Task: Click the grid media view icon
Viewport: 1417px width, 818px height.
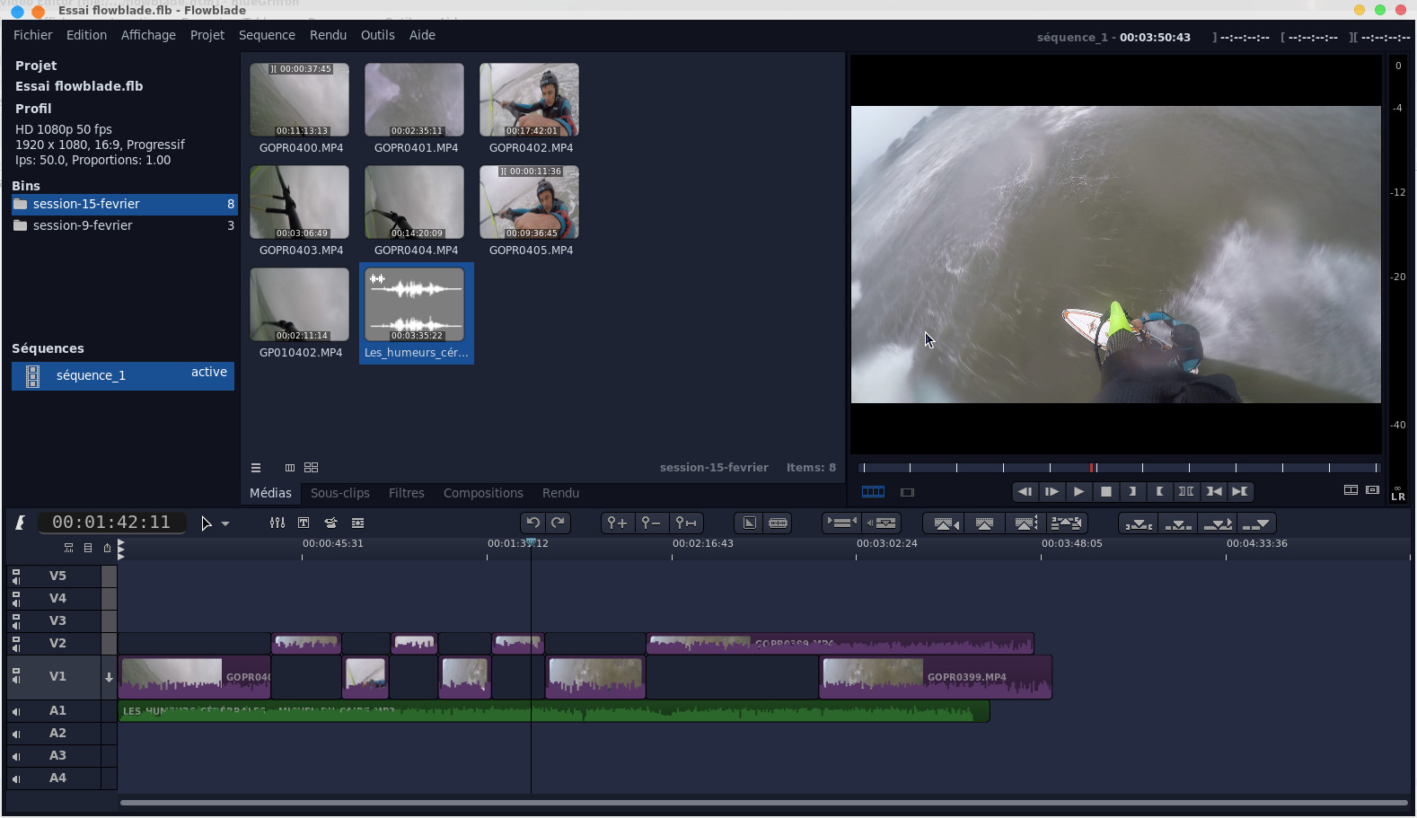Action: point(312,468)
